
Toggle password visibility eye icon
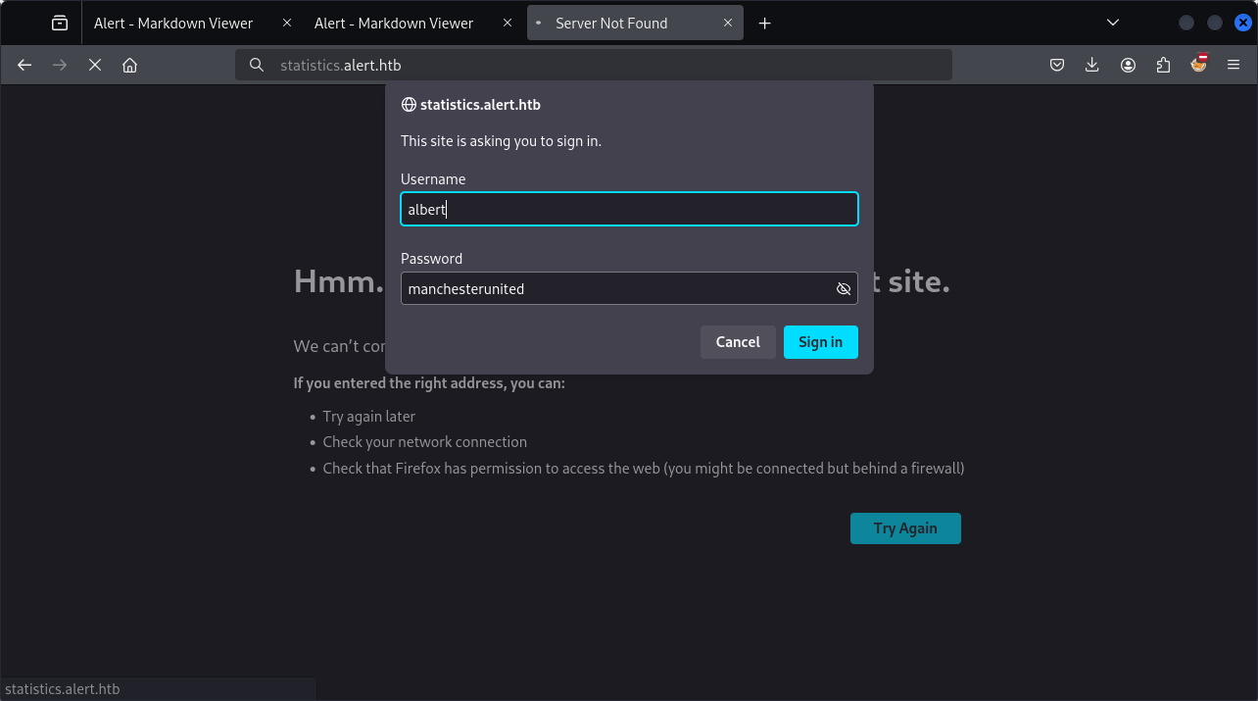(x=843, y=289)
